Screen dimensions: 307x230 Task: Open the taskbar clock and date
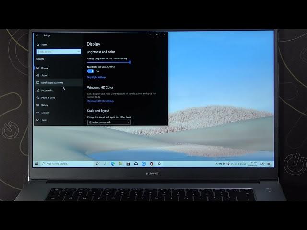pos(252,164)
